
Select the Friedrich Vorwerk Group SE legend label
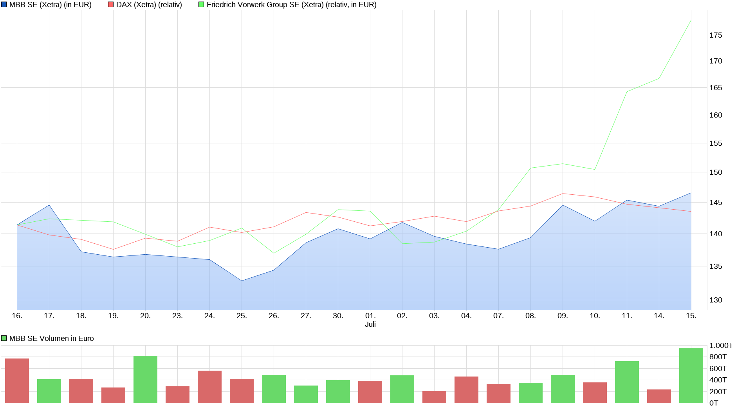[x=291, y=5]
